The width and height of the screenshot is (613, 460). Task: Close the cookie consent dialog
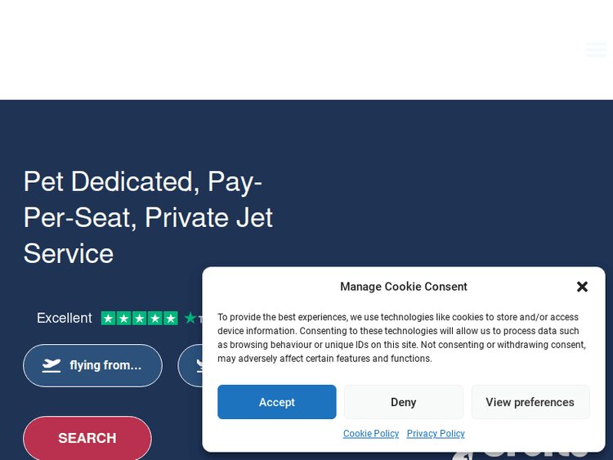click(x=582, y=287)
